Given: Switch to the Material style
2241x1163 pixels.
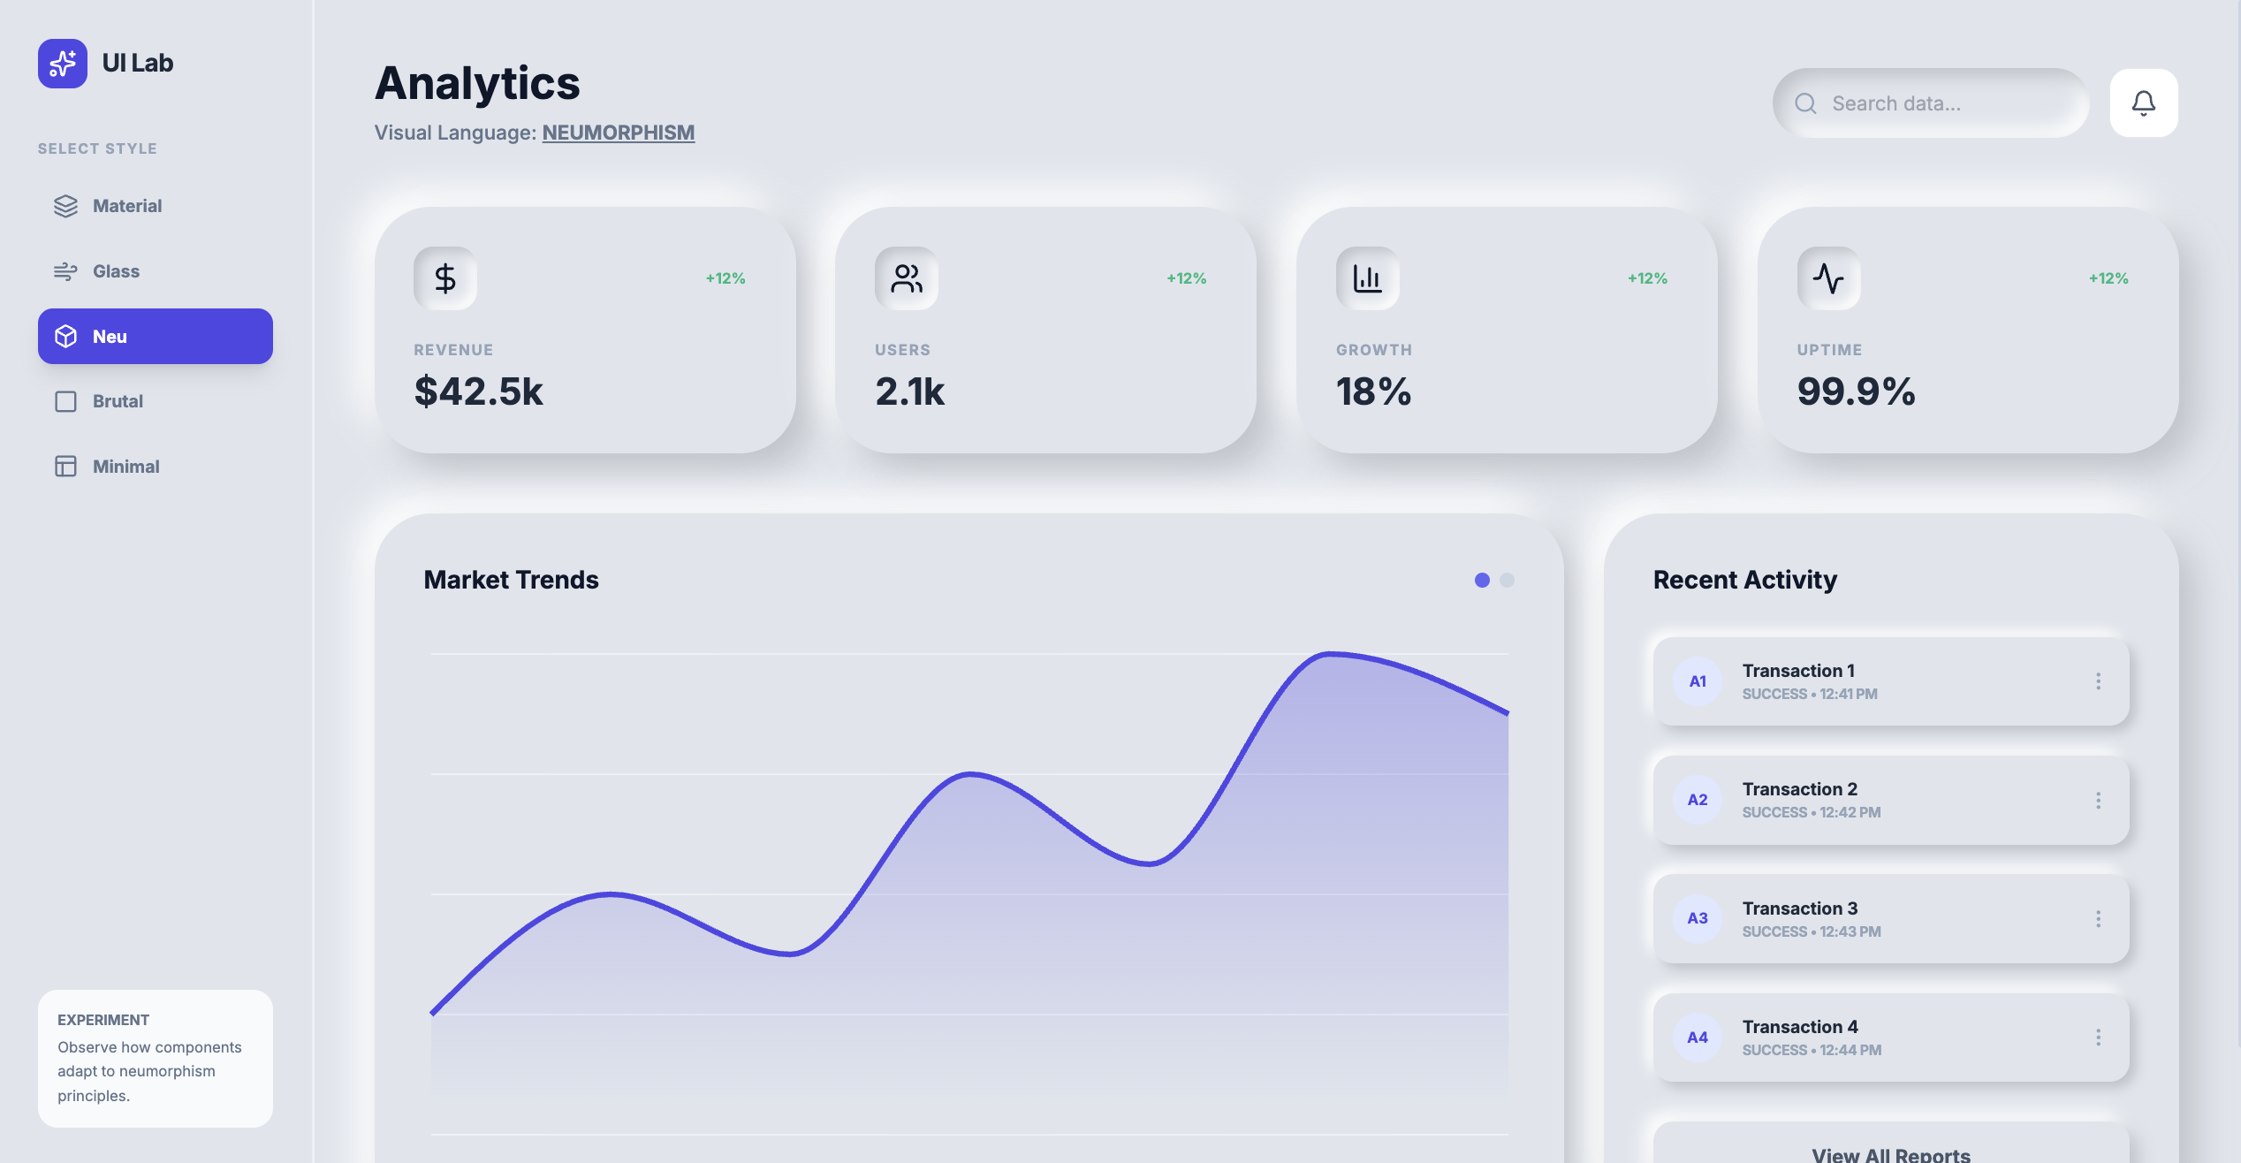Looking at the screenshot, I should click(127, 206).
